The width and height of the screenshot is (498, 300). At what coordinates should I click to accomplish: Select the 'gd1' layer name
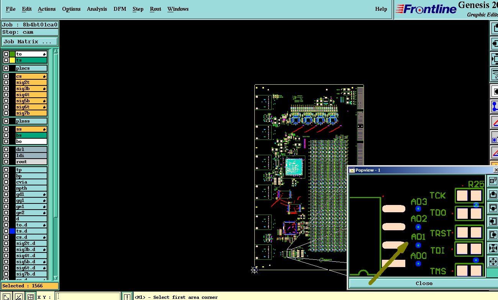(x=31, y=194)
